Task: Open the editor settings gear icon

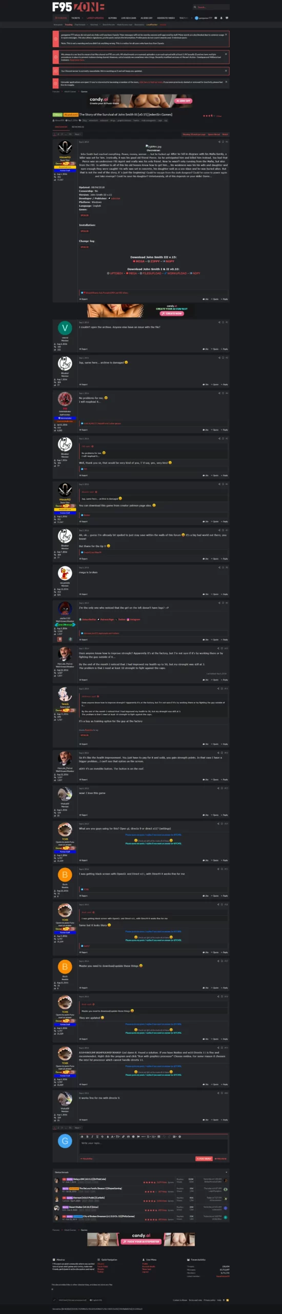Action: (x=179, y=1136)
